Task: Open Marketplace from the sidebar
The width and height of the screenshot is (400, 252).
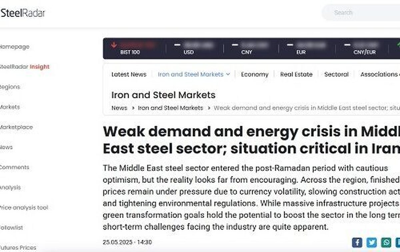Action: 16,127
